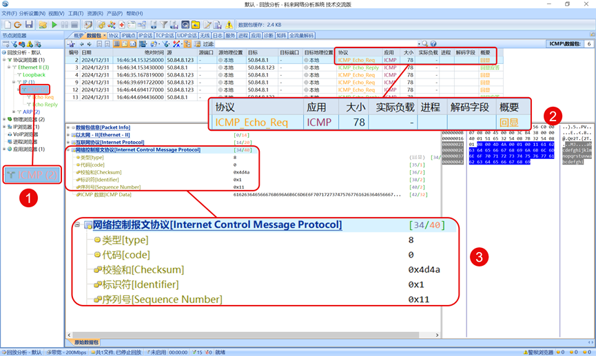Select Echo Reply in protocol tree
Screen dimensions: 596x356
tap(45, 105)
